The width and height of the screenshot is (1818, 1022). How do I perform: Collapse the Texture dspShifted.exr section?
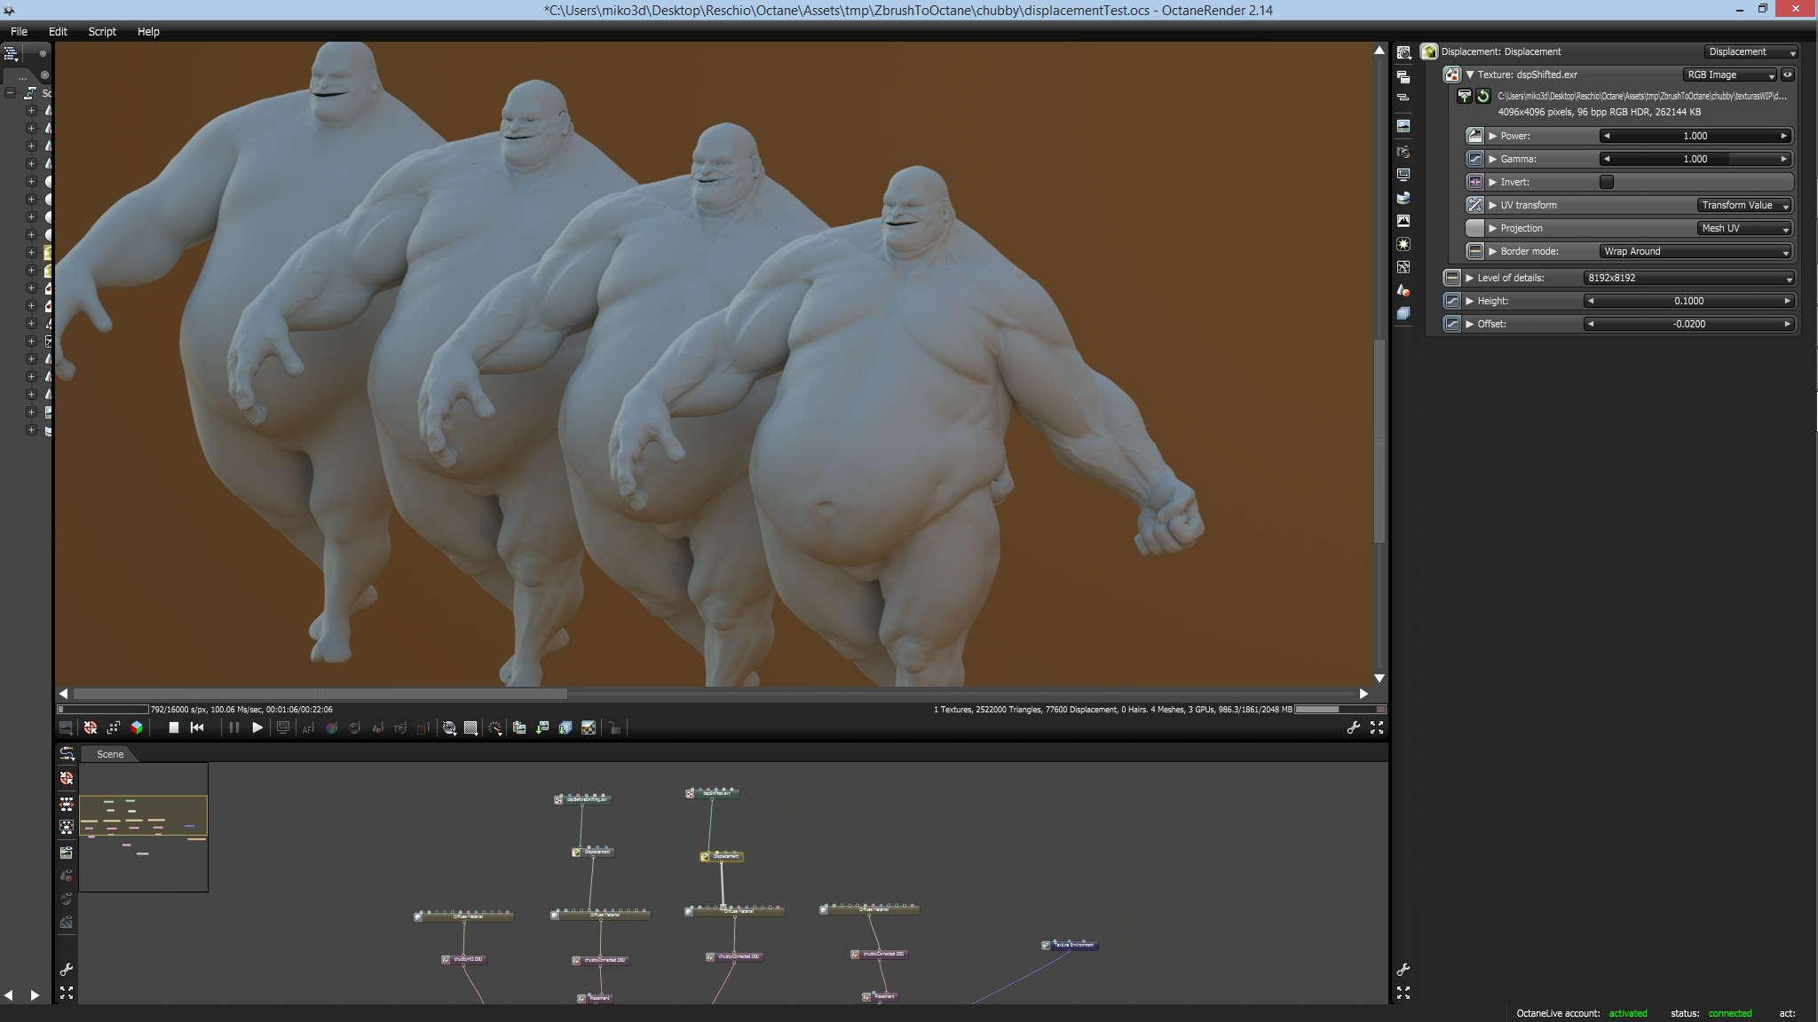tap(1470, 75)
